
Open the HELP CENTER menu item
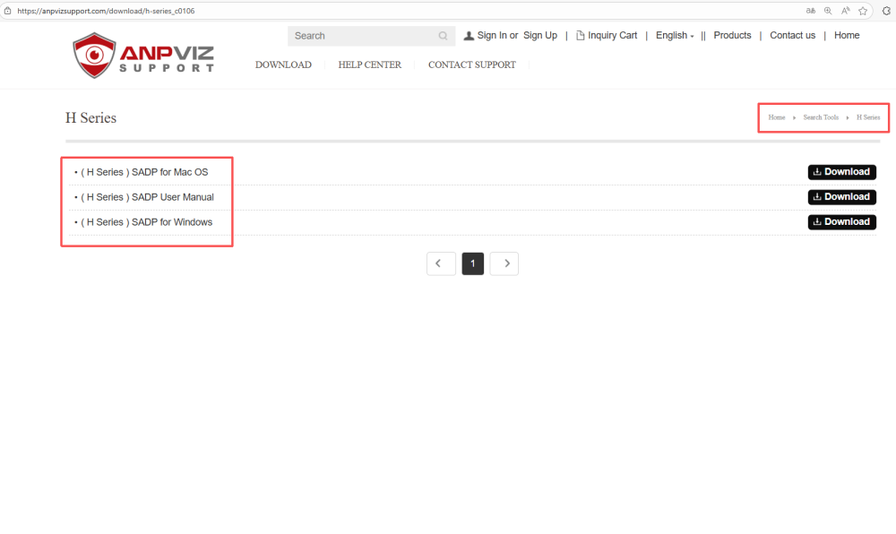pos(369,65)
